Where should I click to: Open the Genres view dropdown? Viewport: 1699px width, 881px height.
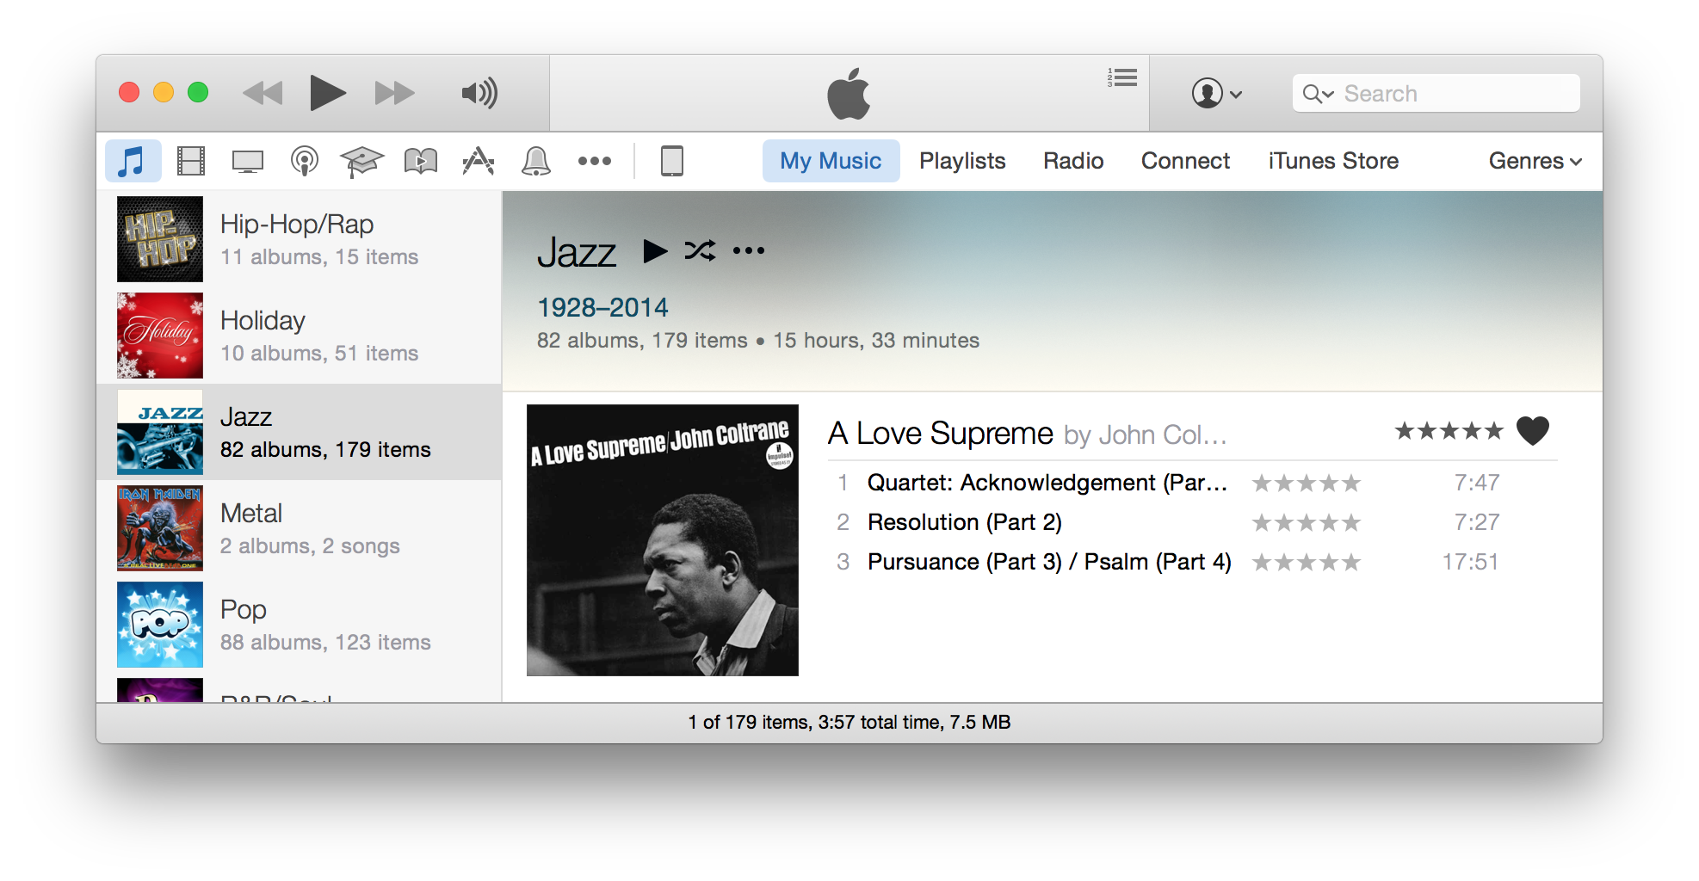point(1535,161)
